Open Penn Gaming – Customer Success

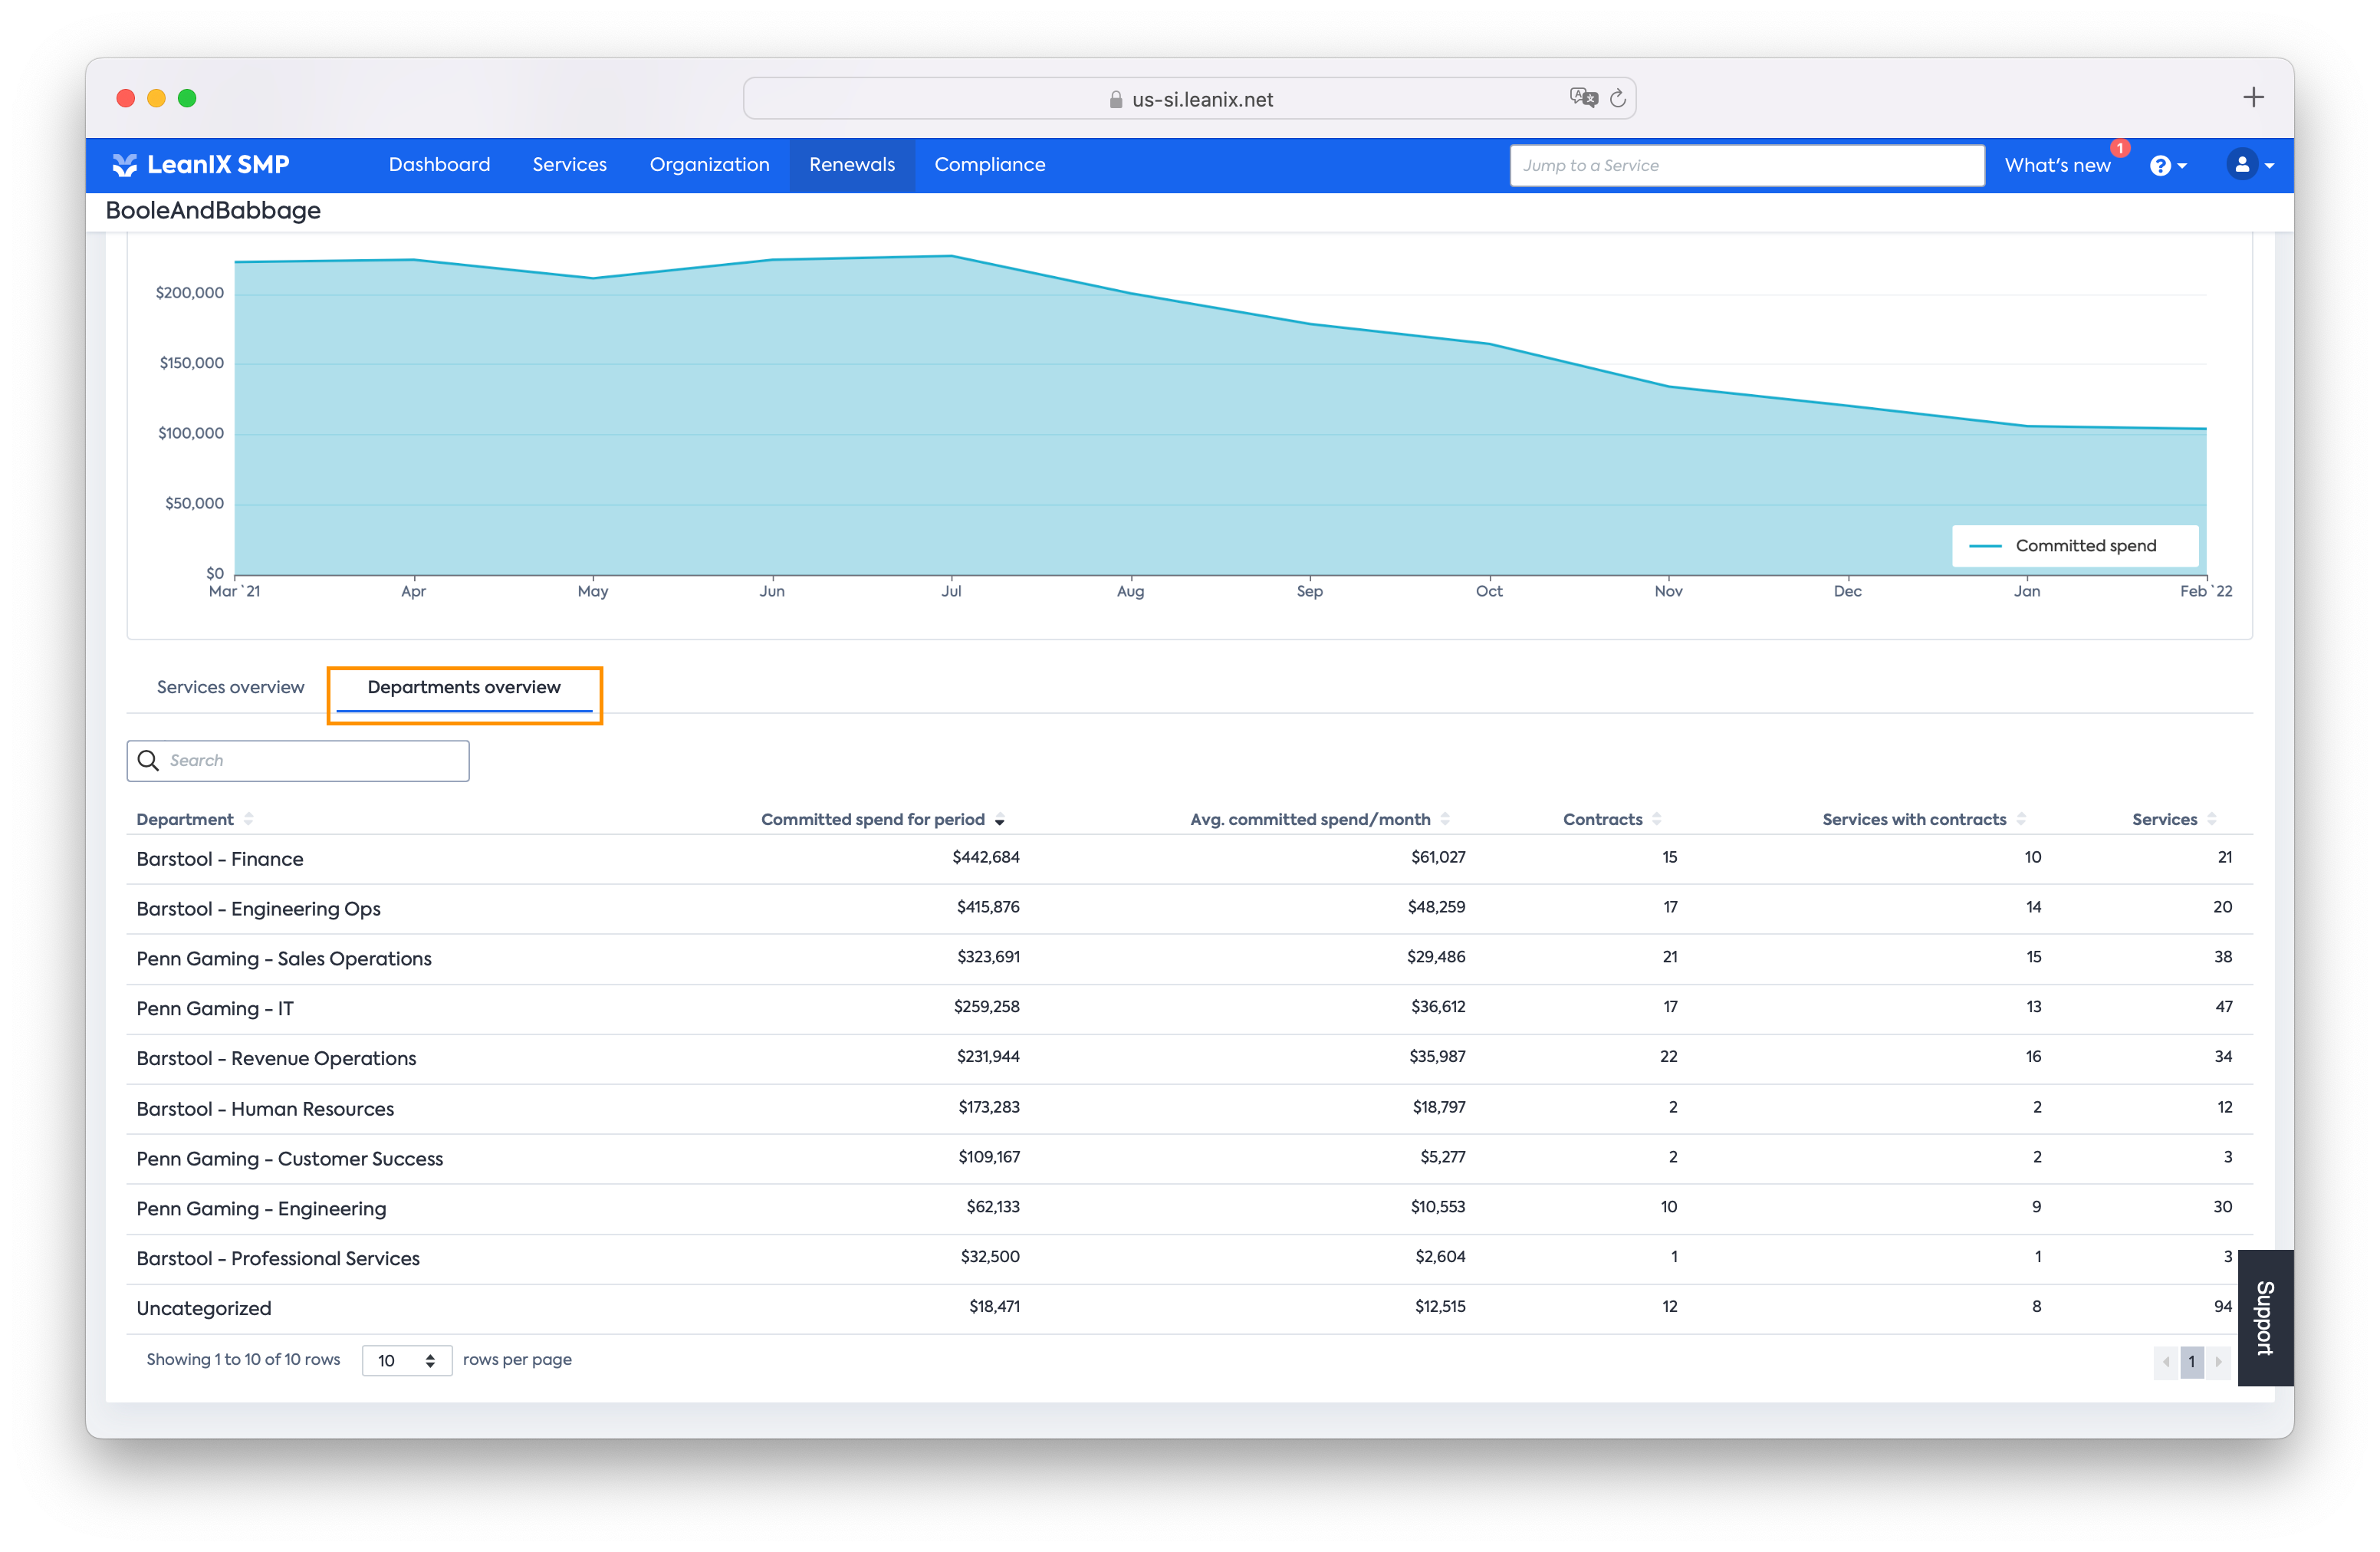[x=1190, y=1159]
